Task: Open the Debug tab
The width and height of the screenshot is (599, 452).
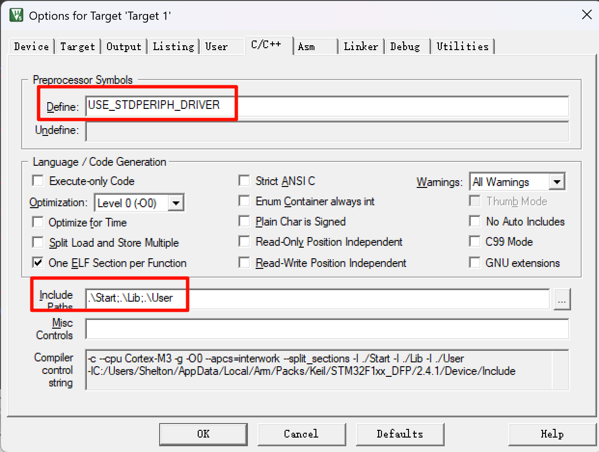Action: click(405, 47)
